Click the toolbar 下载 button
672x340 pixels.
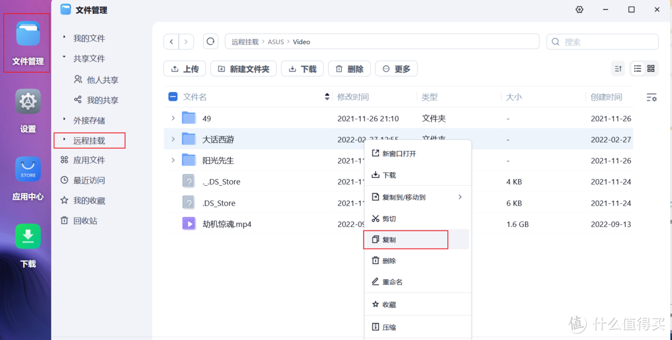tap(302, 68)
